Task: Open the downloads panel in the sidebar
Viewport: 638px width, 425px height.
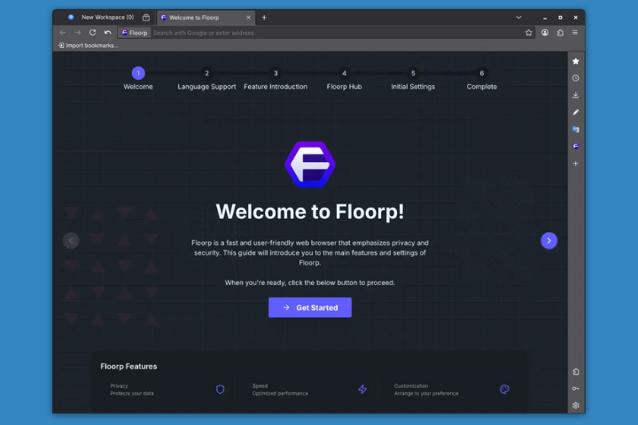Action: click(575, 95)
